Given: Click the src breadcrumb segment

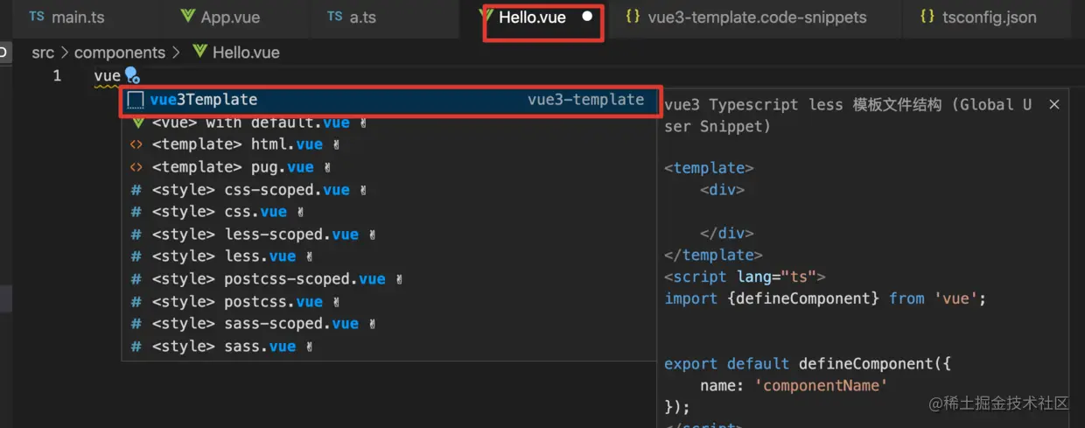Looking at the screenshot, I should point(43,53).
